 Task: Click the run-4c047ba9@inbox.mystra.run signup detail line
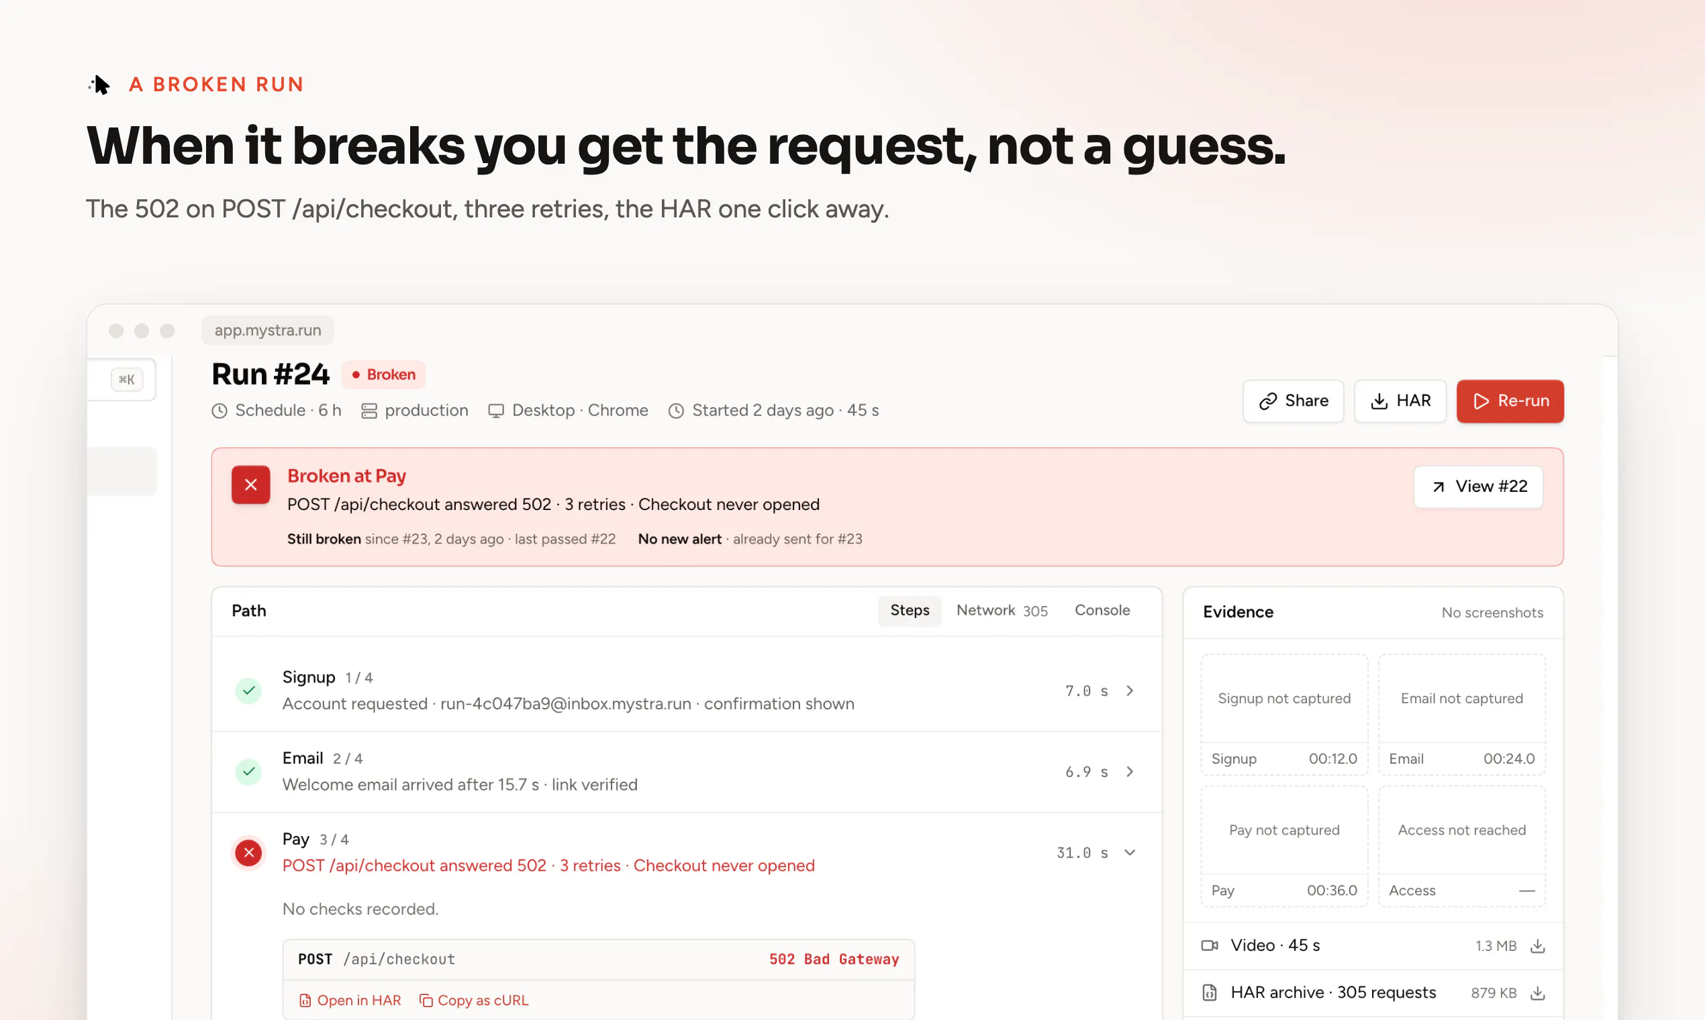(569, 704)
